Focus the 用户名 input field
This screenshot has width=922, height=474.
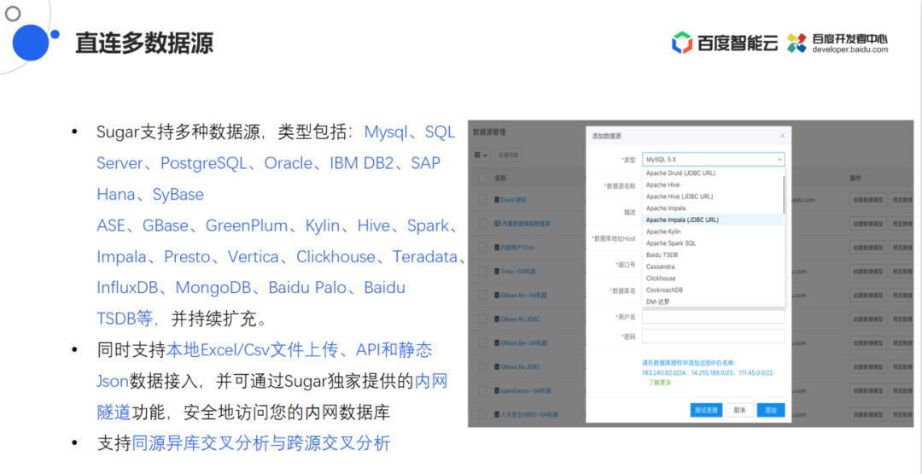(x=713, y=317)
